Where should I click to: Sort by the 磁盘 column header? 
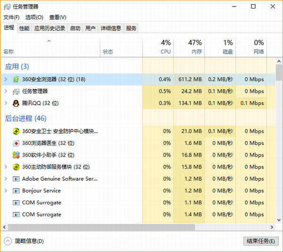pos(220,48)
